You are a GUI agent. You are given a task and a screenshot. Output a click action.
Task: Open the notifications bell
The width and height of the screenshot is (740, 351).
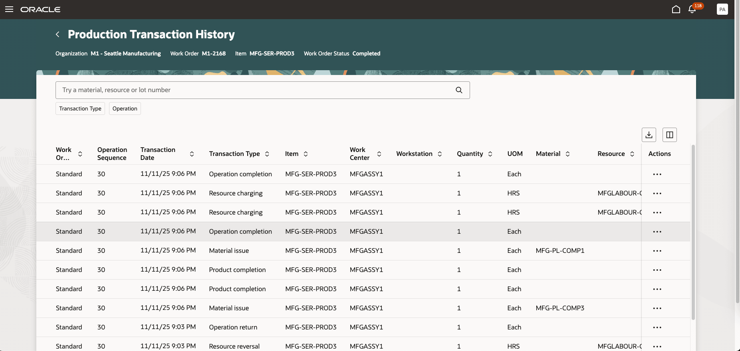pyautogui.click(x=692, y=9)
